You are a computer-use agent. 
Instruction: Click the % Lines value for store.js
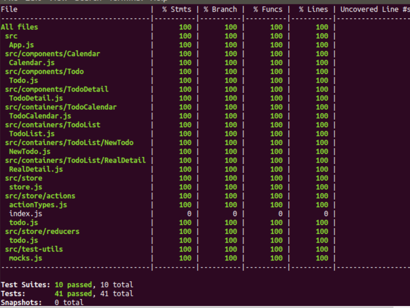[322, 187]
